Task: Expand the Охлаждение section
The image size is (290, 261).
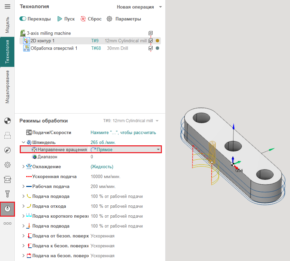Action: 23,166
